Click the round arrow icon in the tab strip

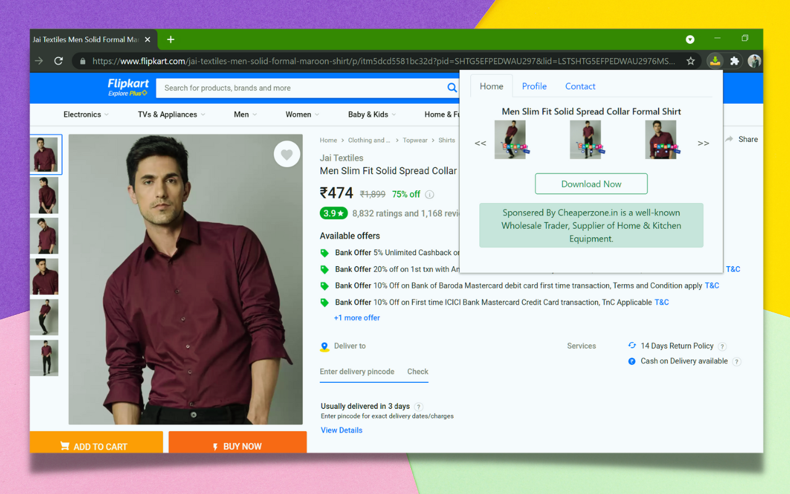(x=690, y=40)
